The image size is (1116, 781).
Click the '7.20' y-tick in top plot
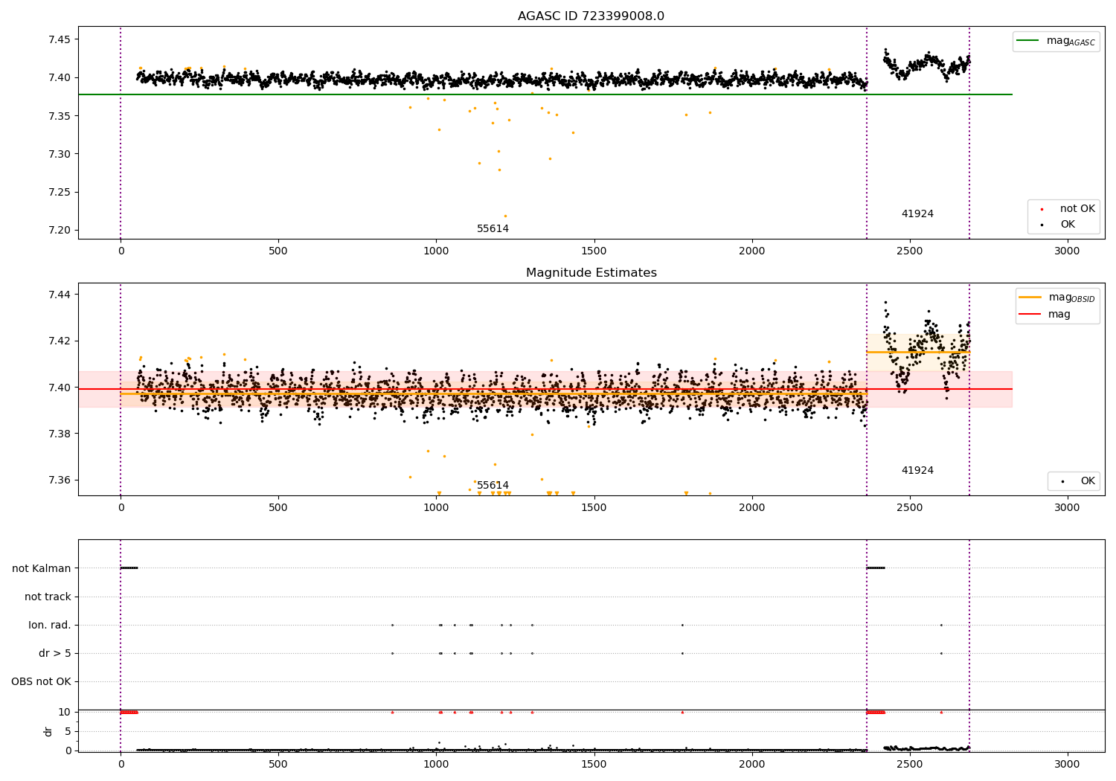(60, 231)
